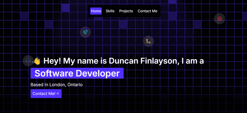Click the curly braces code icon

(28, 60)
